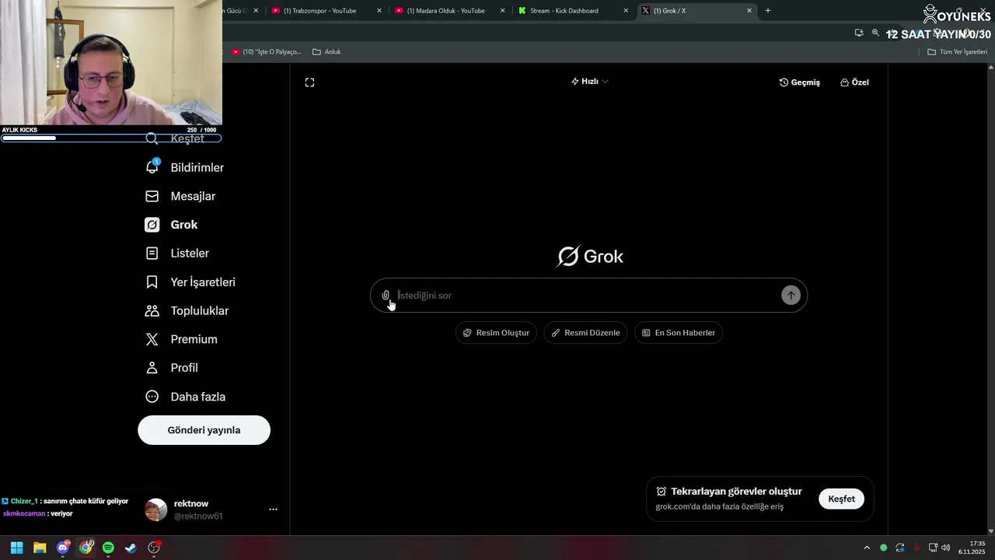Viewport: 995px width, 560px height.
Task: Toggle fullscreen expand icon in Grok
Action: [309, 82]
